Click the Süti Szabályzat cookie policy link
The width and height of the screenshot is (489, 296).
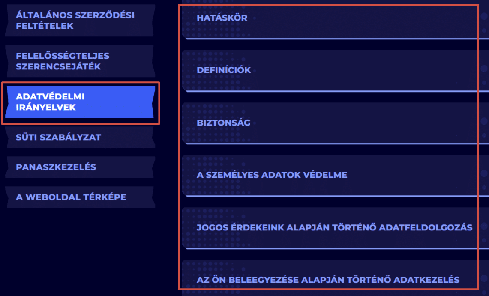point(59,138)
